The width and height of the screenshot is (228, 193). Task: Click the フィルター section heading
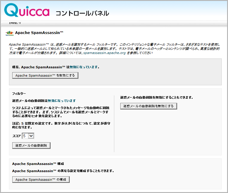pyautogui.click(x=19, y=93)
